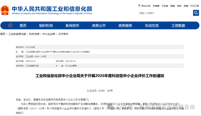
Task: Click the national emblem logo
Action: click(x=5, y=10)
